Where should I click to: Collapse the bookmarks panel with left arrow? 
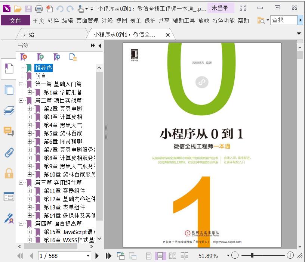click(x=100, y=46)
